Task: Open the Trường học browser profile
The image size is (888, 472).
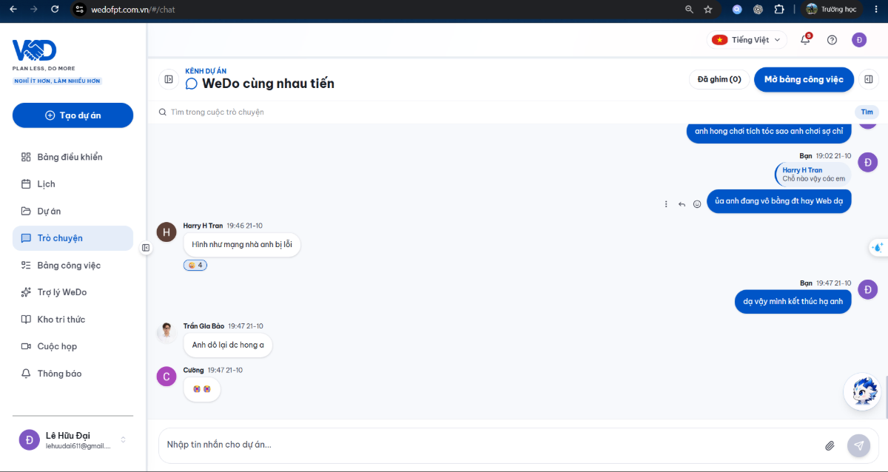Action: 831,9
